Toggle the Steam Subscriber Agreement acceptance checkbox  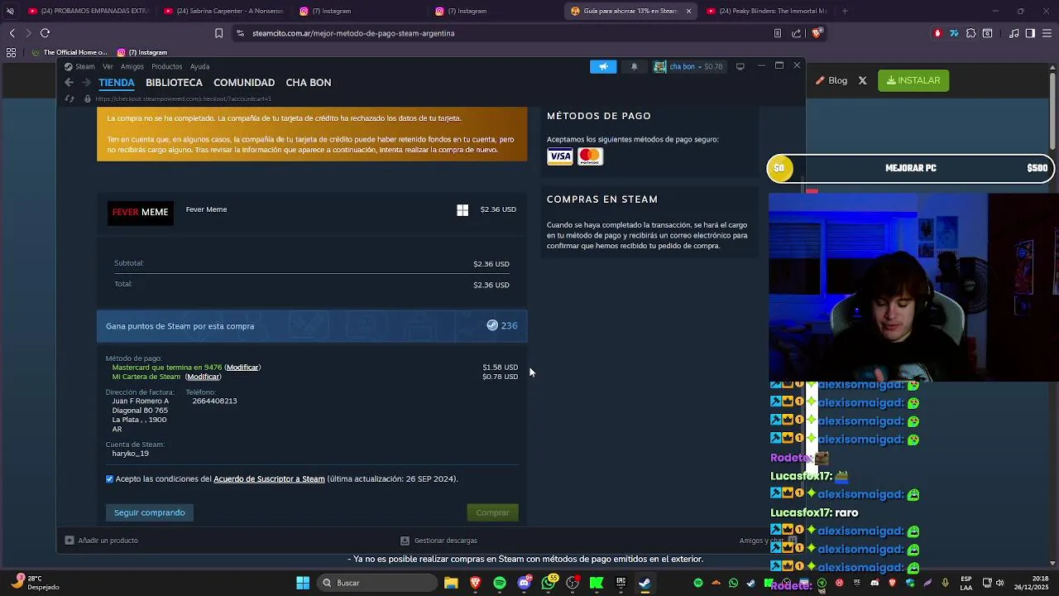coord(109,479)
